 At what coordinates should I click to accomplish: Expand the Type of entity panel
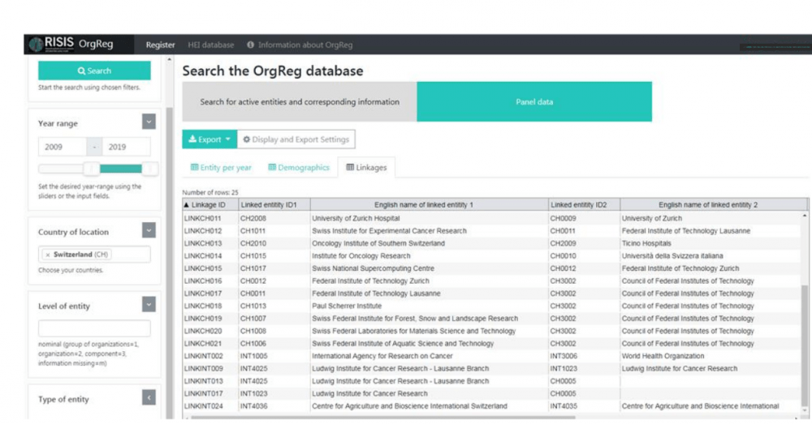[149, 397]
